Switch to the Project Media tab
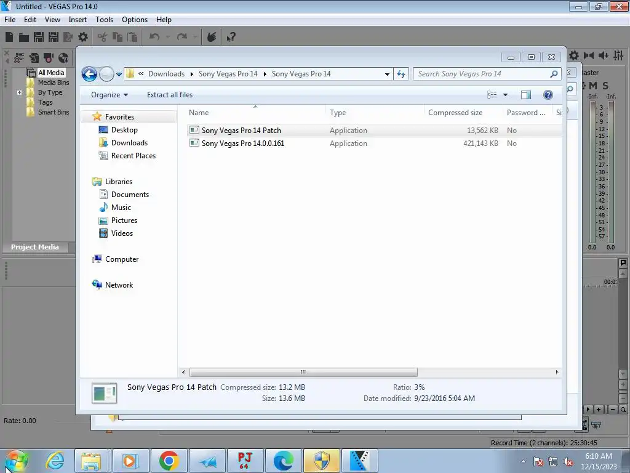The image size is (630, 473). [x=34, y=247]
